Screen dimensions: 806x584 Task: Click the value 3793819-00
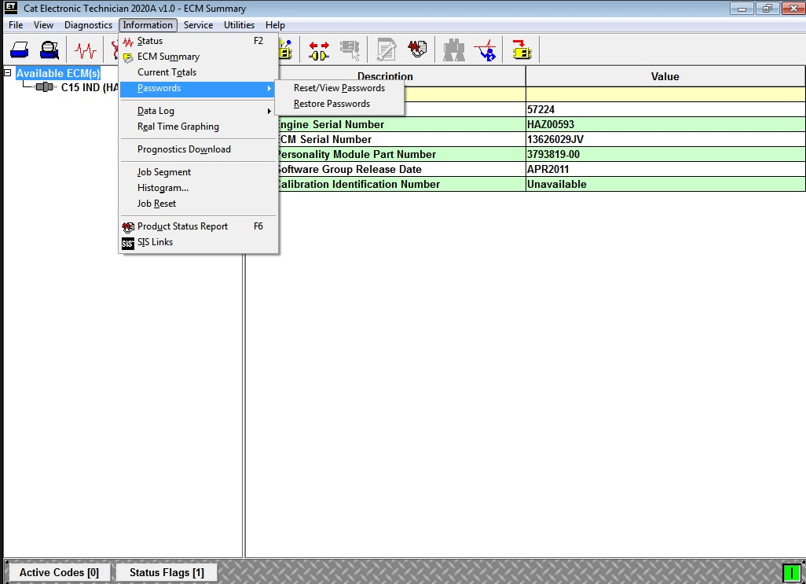coord(553,154)
